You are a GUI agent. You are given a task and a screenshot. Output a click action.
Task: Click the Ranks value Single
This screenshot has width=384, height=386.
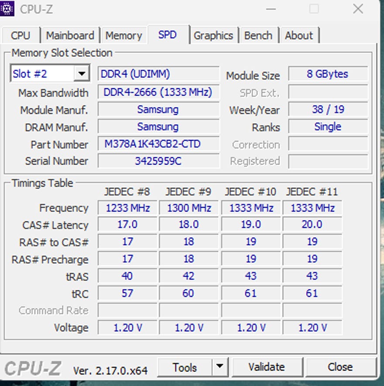(328, 126)
